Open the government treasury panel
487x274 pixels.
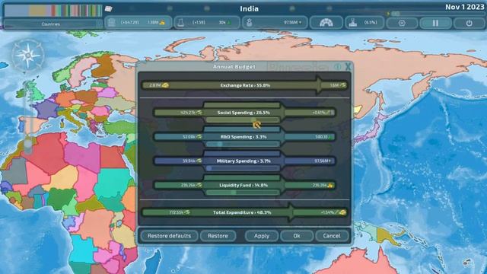tap(138, 23)
